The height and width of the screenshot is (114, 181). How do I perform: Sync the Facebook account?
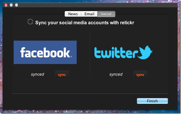tap(62, 75)
